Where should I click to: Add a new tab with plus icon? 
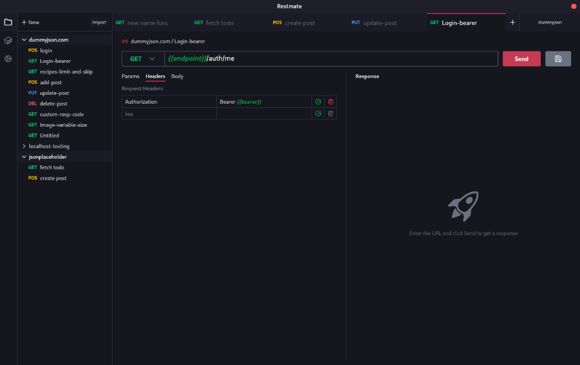pyautogui.click(x=512, y=23)
